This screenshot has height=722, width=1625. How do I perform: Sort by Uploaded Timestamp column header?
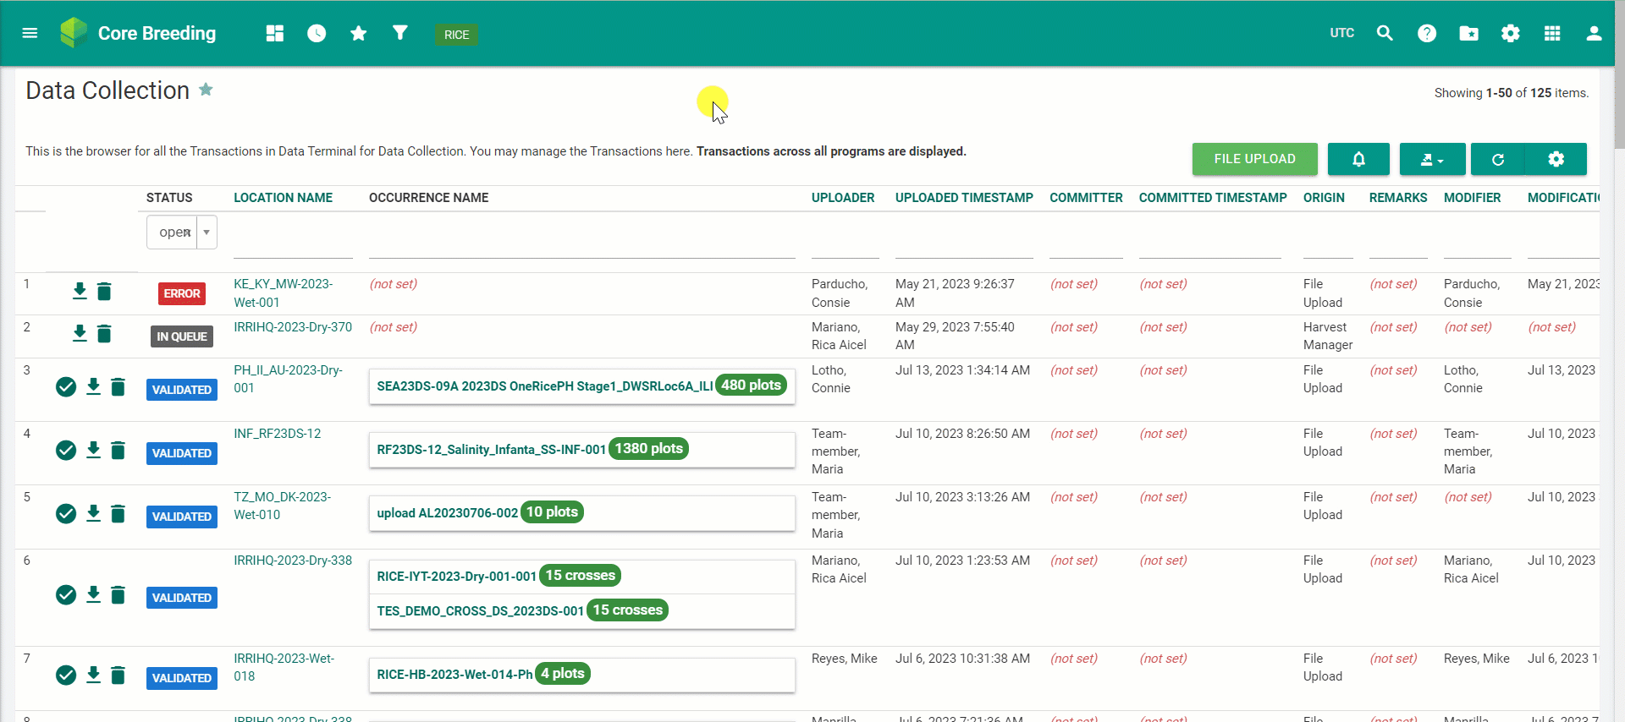(964, 198)
